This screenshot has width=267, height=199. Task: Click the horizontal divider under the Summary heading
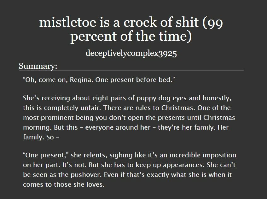coord(131,70)
